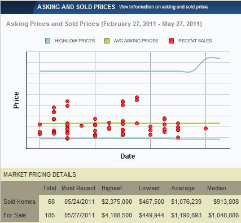Viewport: 241px width, 223px height.
Task: Click the Date axis label
Action: click(128, 156)
